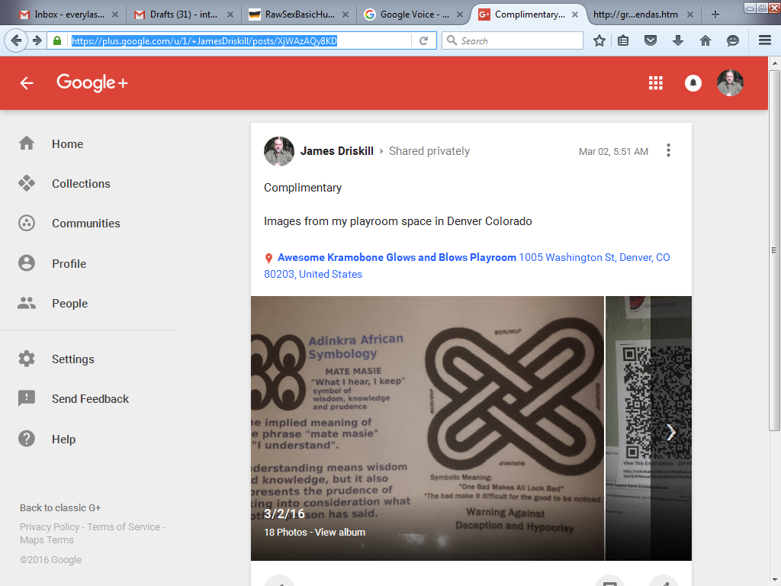This screenshot has height=586, width=781.
Task: Click Back to classic G+
Action: pos(60,507)
